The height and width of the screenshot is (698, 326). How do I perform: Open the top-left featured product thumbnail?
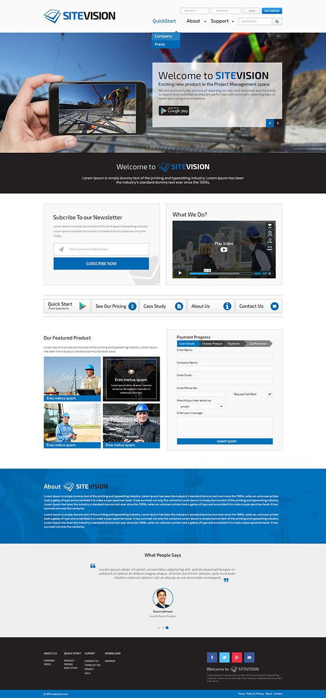[72, 379]
